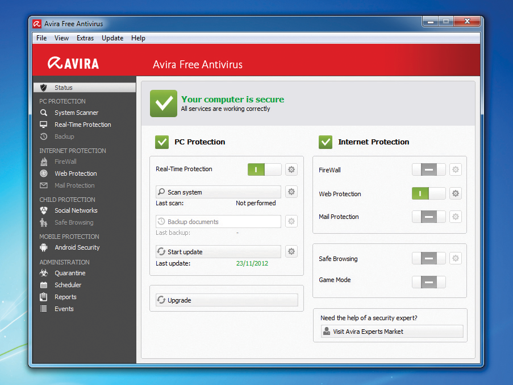Open the Scan system settings gear
Screen dimensions: 513x385
291,192
